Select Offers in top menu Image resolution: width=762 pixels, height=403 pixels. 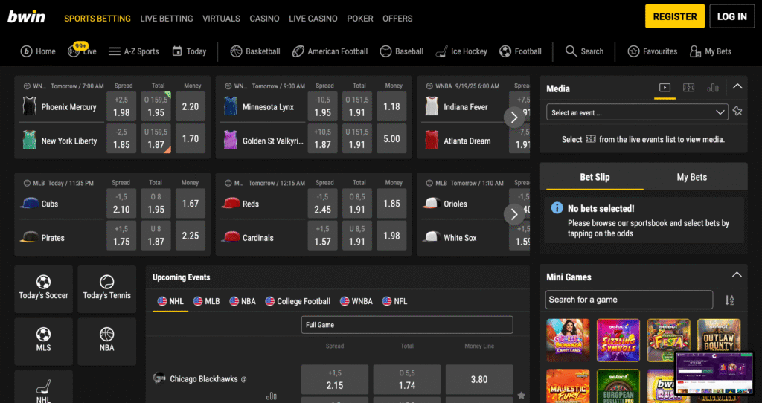tap(397, 19)
